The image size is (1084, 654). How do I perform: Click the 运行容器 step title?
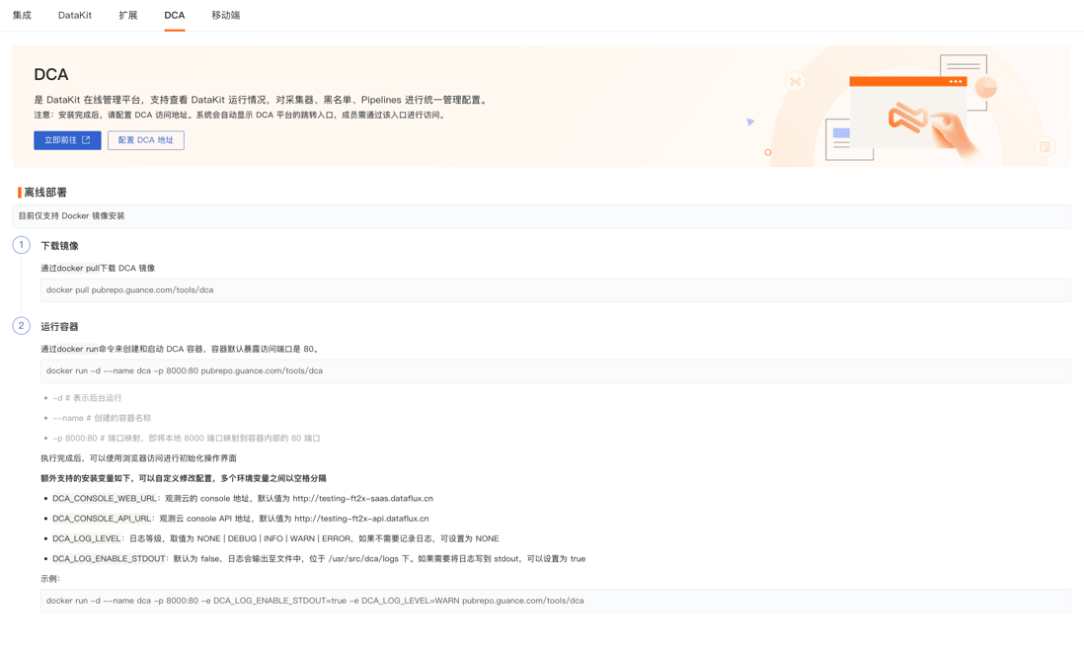point(59,327)
